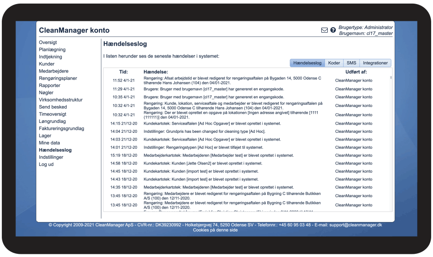This screenshot has height=257, width=433.
Task: Open Indstillinger in the sidebar
Action: [x=51, y=157]
